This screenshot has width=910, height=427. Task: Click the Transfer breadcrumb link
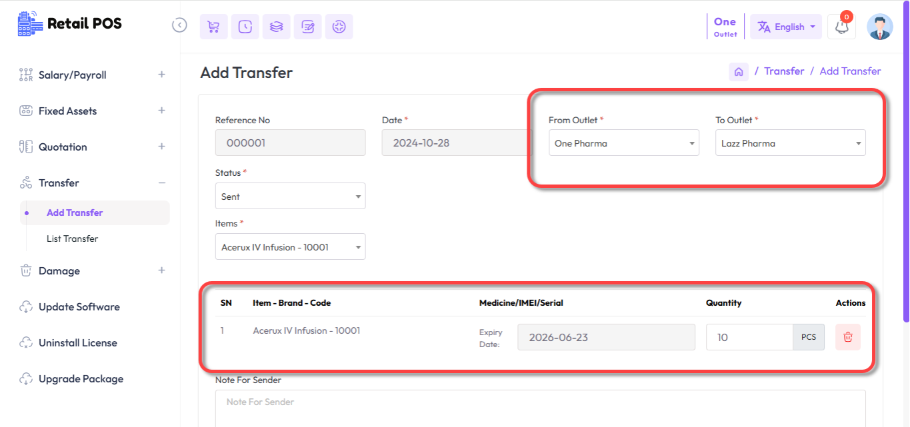pos(783,71)
